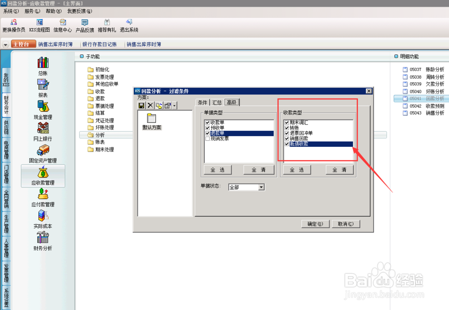Toggle the 期末调汇 checkbox
The width and height of the screenshot is (449, 310).
point(286,123)
